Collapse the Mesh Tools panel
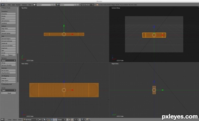Image resolution: width=199 pixels, height=121 pixels. pyautogui.click(x=2, y=8)
